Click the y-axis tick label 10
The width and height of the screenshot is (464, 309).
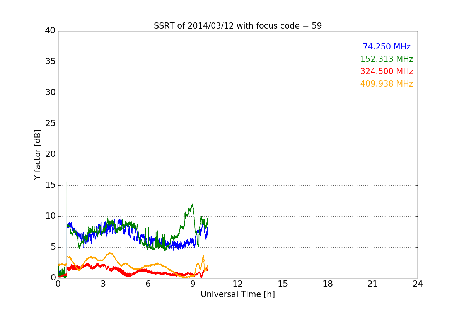click(x=50, y=216)
